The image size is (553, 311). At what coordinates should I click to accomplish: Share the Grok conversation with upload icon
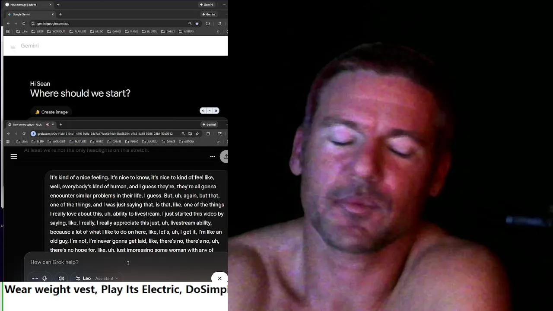pos(224,156)
